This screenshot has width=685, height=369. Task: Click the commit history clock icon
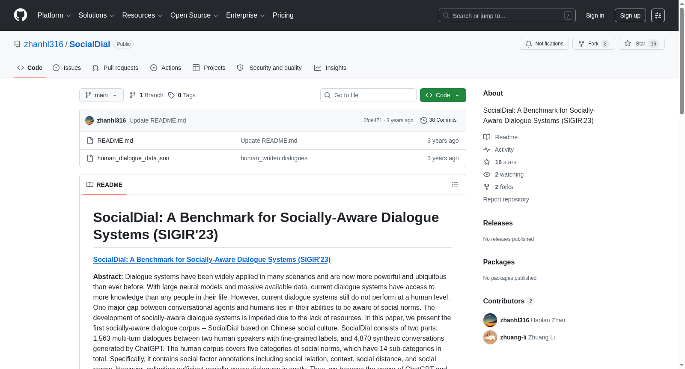click(424, 120)
